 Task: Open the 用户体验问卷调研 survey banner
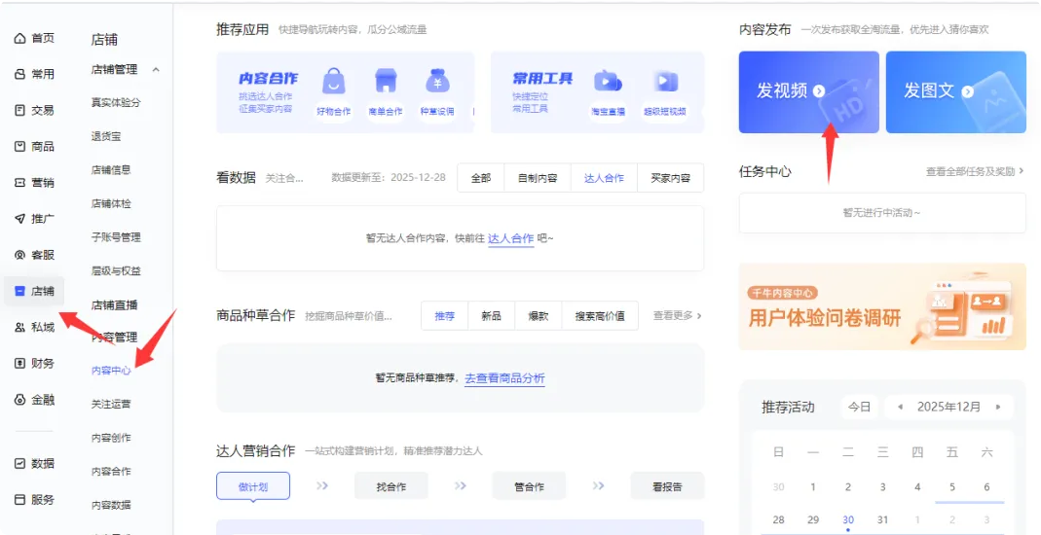click(882, 306)
